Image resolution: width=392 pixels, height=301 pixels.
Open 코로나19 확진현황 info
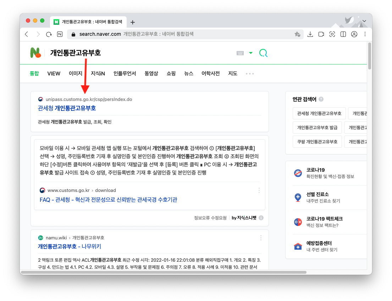(x=330, y=173)
